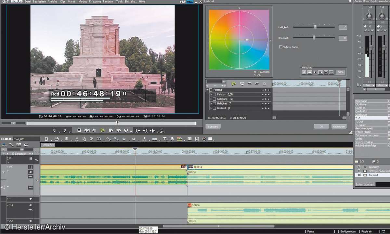Click the Paste icon in the timeline toolbar
390x234 pixels.
coord(91,139)
